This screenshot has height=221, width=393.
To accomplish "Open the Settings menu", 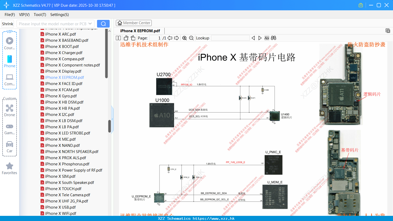I will (x=60, y=15).
